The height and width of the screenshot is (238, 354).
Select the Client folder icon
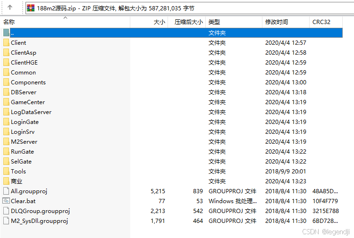pos(6,42)
